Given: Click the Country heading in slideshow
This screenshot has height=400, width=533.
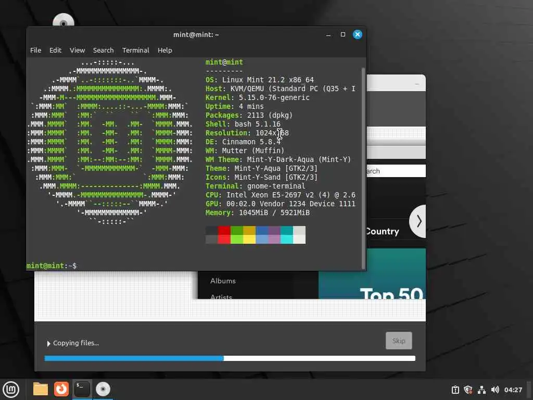Looking at the screenshot, I should [x=383, y=232].
